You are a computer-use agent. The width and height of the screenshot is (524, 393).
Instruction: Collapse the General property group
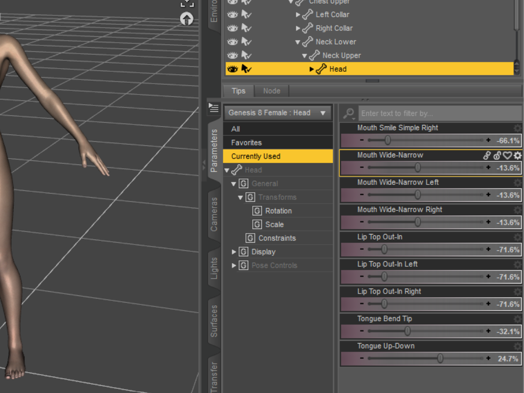point(233,184)
